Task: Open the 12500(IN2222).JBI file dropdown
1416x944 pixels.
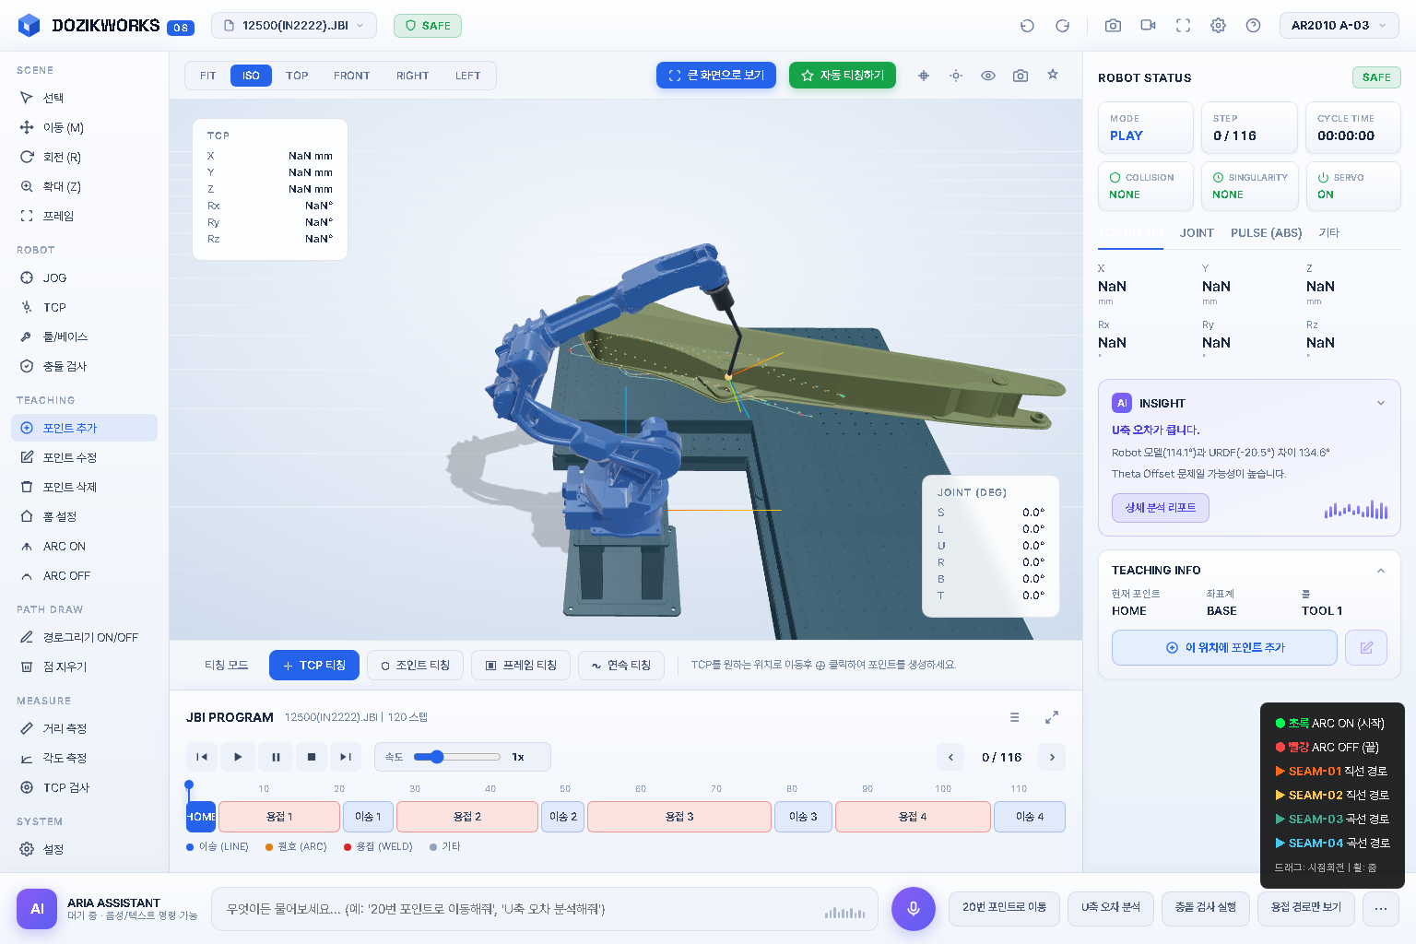Action: tap(294, 26)
